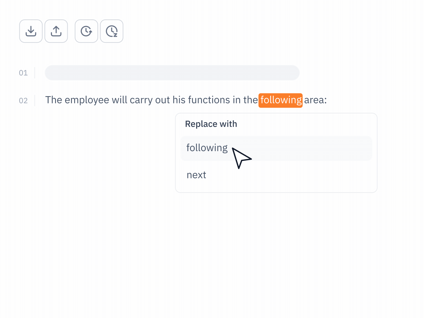This screenshot has height=318, width=424.
Task: Click the word "area:" ending the sentence
Action: [315, 100]
